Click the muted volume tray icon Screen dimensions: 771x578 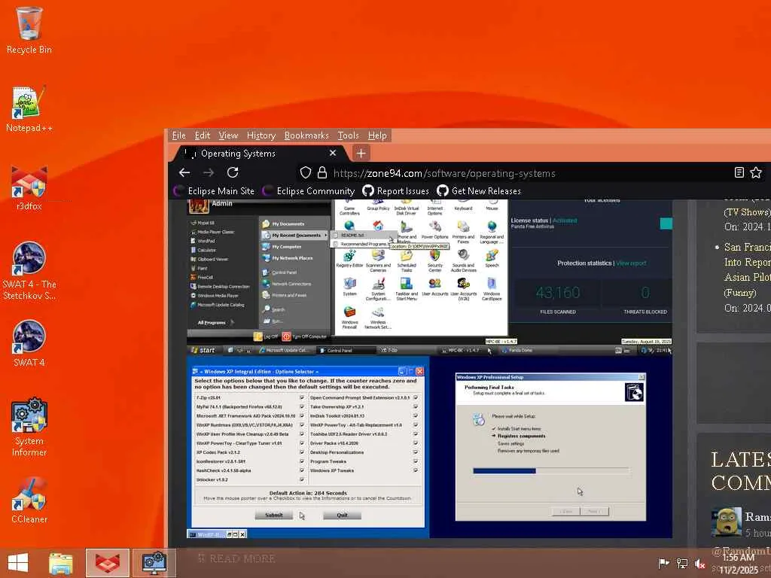700,563
